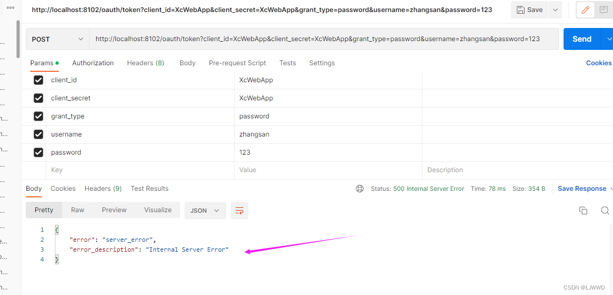Screen dimensions: 613x295
Task: Uncheck the grant_type parameter checkbox
Action: (x=38, y=116)
